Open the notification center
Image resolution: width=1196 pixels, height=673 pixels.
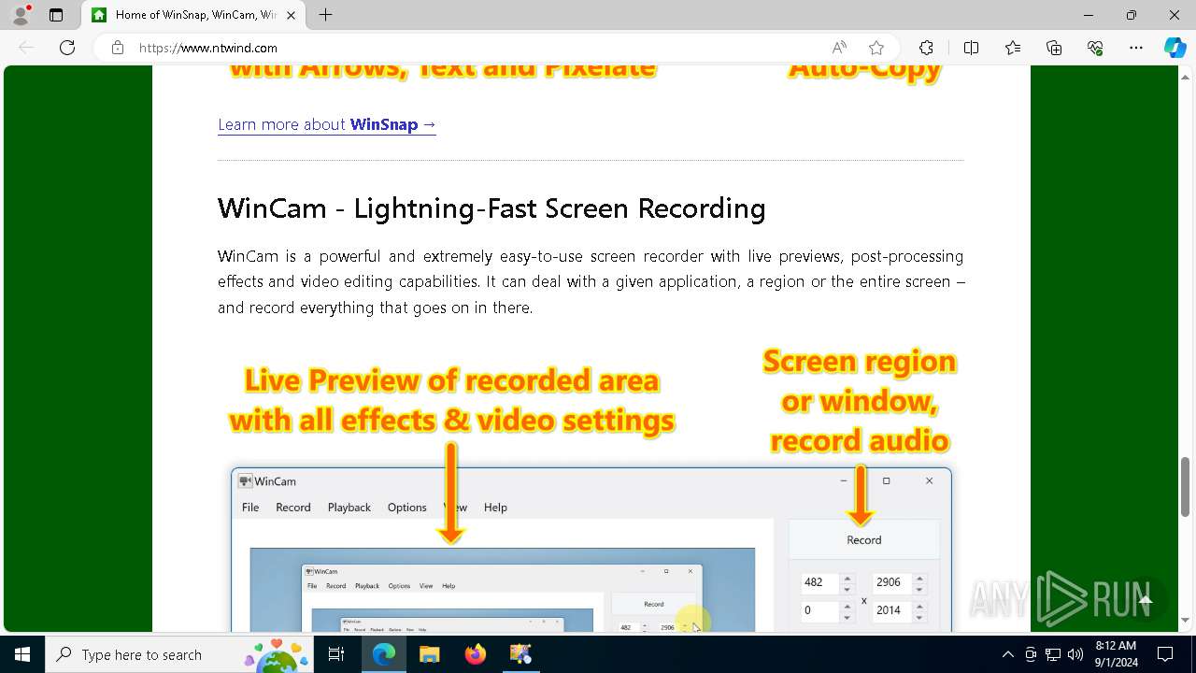pyautogui.click(x=1165, y=654)
